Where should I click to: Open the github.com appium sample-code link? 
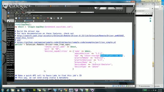point(66,42)
